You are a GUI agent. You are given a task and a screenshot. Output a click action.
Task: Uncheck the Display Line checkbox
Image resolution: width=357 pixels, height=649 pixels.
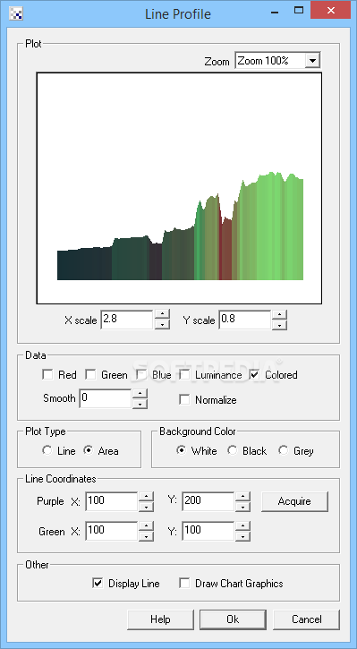(98, 584)
